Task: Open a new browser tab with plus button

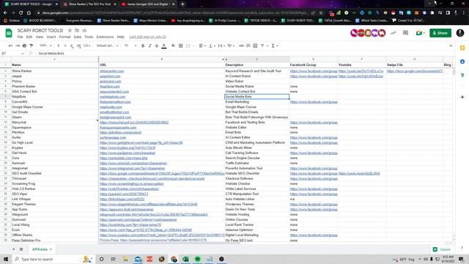Action: [182, 4]
